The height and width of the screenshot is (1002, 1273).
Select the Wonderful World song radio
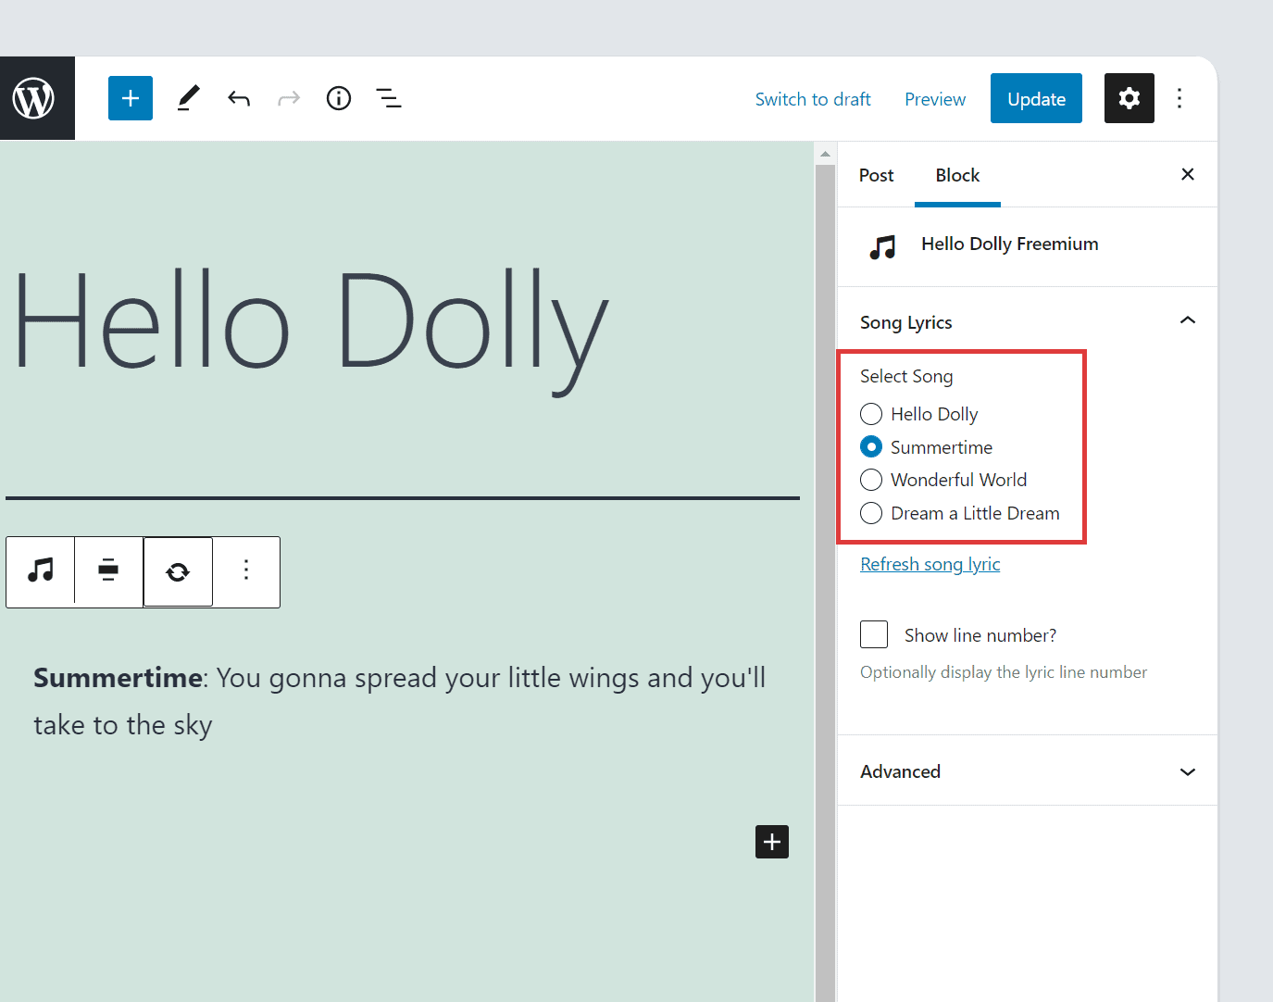871,480
